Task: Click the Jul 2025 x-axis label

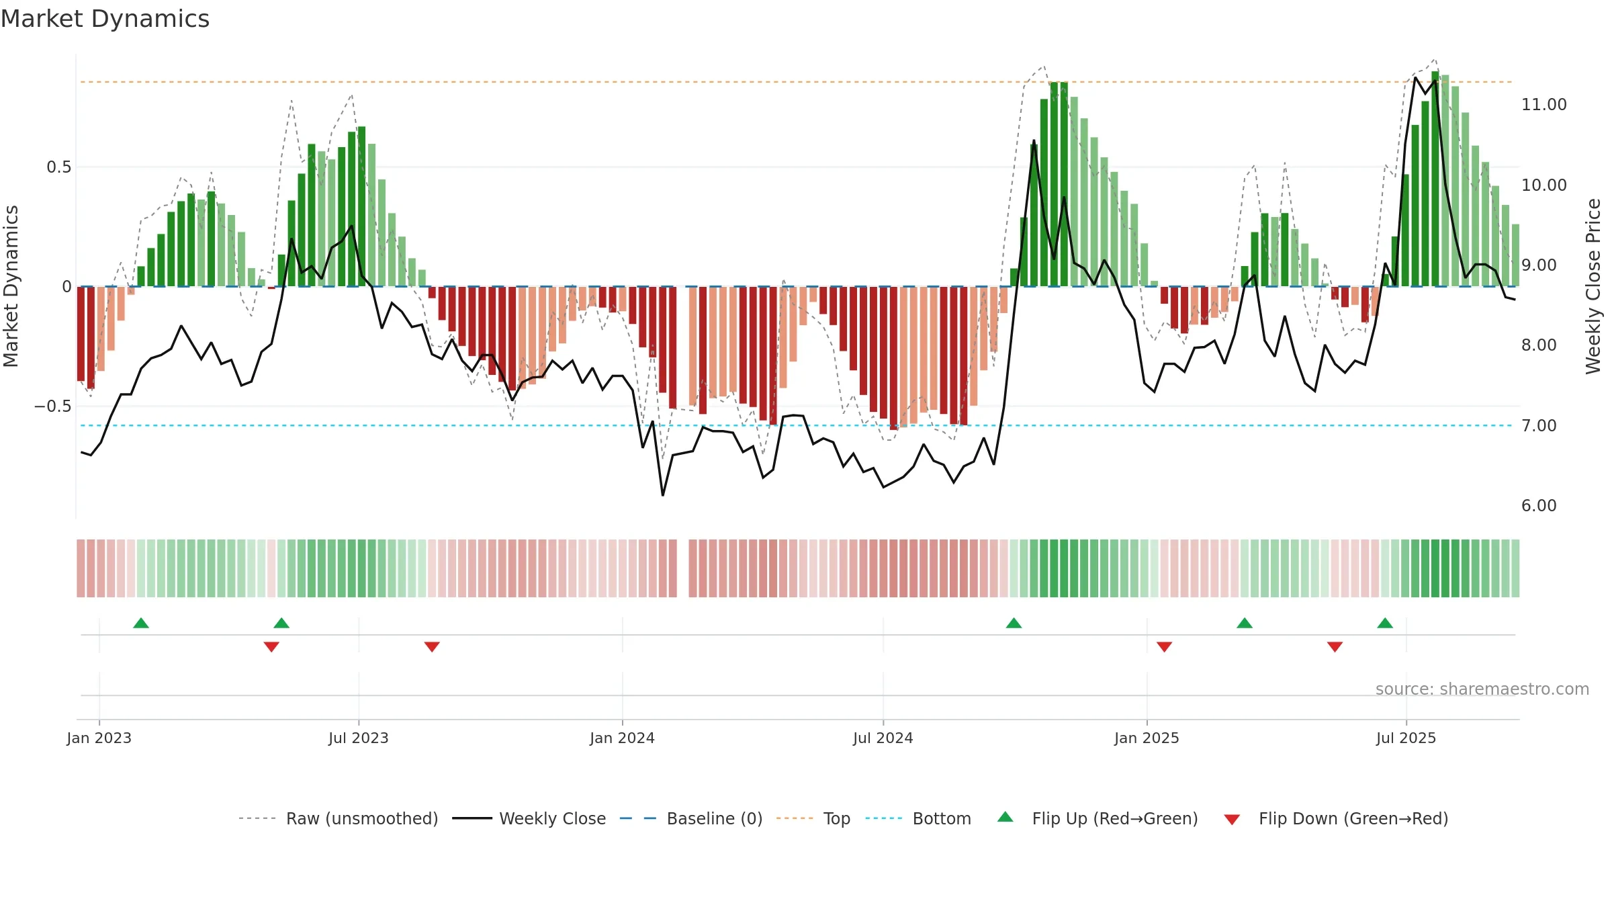Action: point(1406,738)
